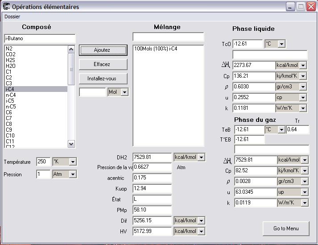Select 100Mols i-C4 entry in Mélange list
The height and width of the screenshot is (245, 318).
pyautogui.click(x=156, y=49)
